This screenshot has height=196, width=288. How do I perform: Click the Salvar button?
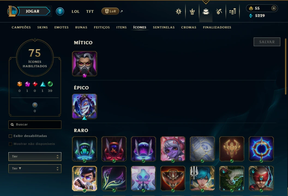pos(267,42)
